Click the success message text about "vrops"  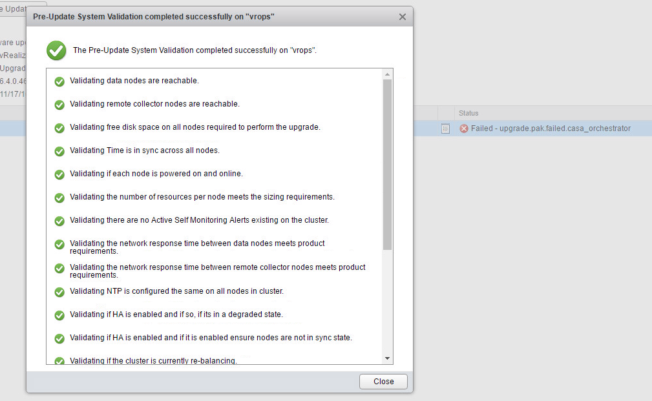pos(195,50)
